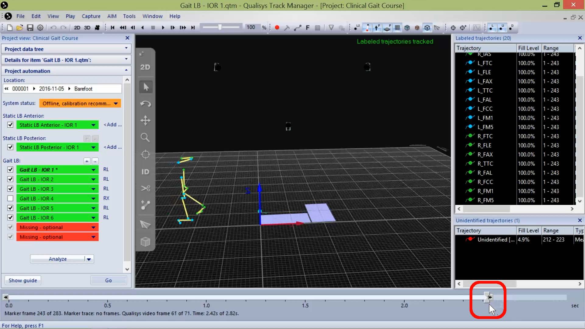Select the zoom magnifier tool in viewport

(145, 137)
